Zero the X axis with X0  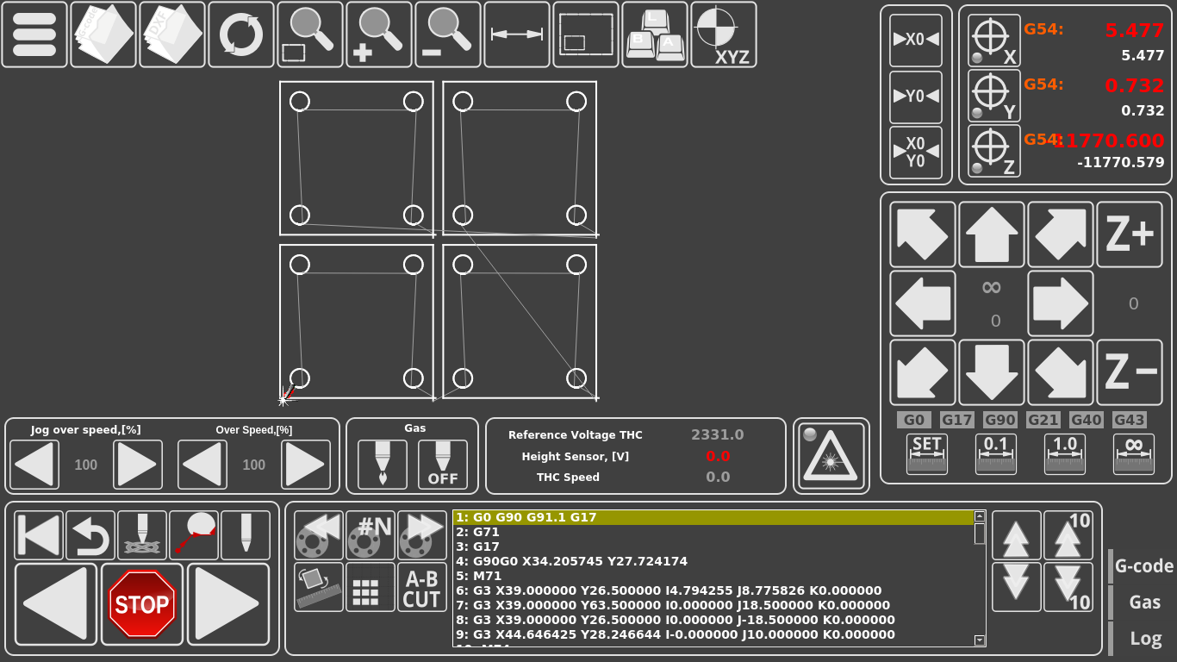pos(916,41)
